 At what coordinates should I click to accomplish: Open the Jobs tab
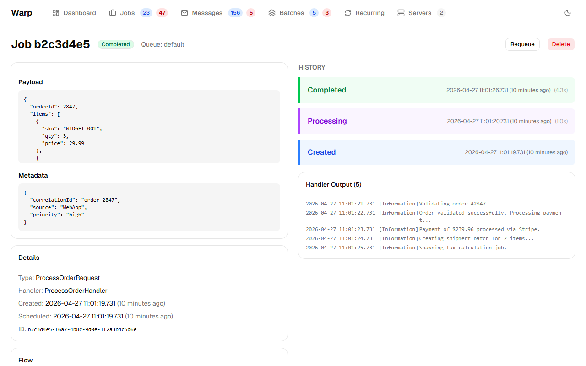click(x=127, y=13)
